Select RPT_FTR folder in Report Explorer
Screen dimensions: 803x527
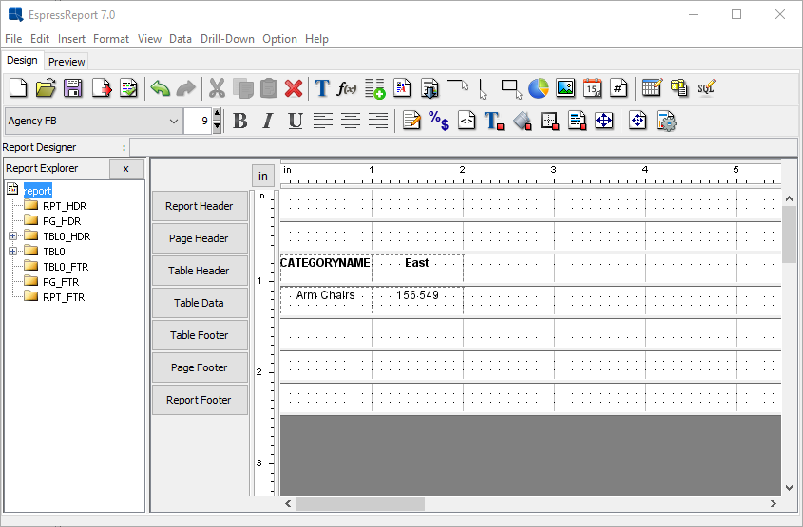tap(55, 297)
